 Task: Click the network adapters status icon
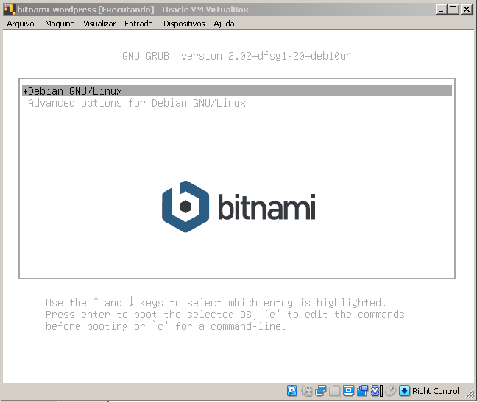point(320,391)
